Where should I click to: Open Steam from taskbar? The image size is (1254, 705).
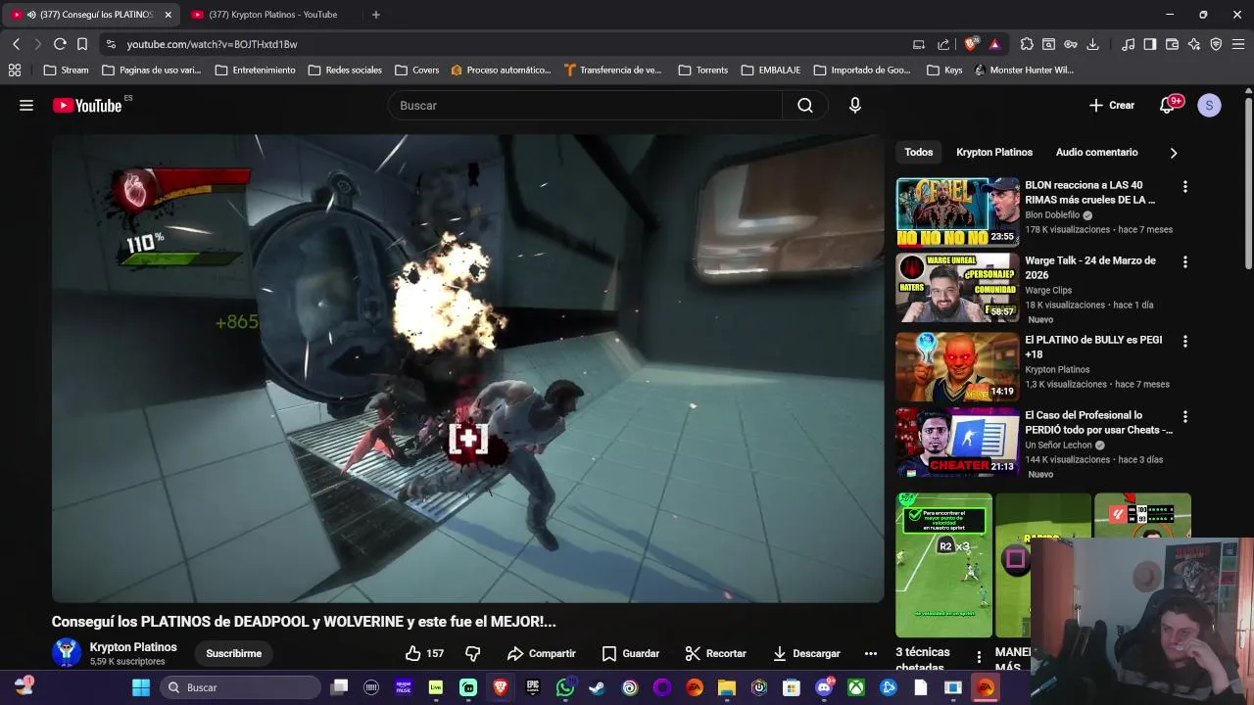(597, 687)
